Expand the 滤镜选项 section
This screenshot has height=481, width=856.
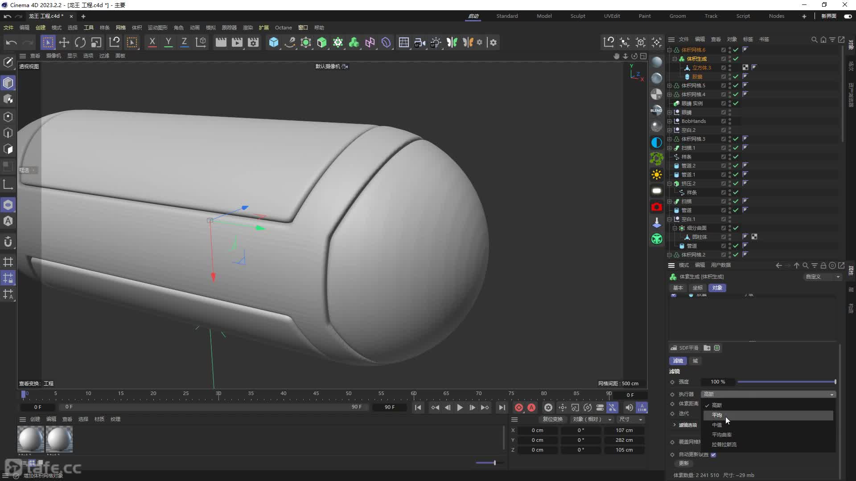point(674,425)
